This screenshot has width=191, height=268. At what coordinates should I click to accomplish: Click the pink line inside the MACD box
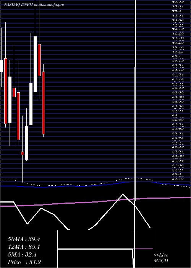(x=144, y=249)
